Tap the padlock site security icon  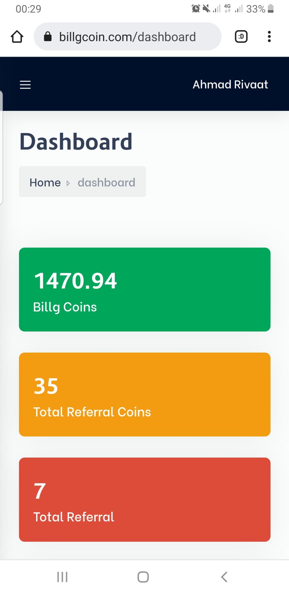48,36
